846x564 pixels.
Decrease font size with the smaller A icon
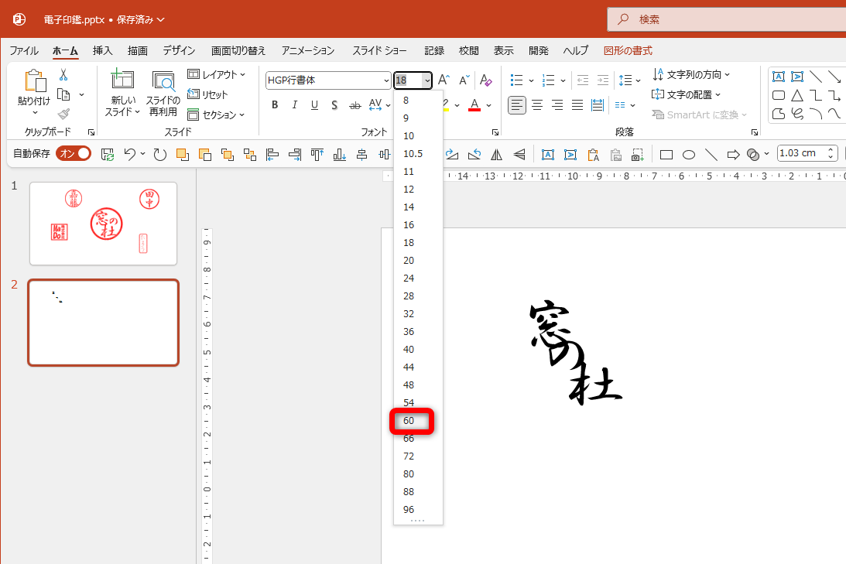click(x=464, y=80)
